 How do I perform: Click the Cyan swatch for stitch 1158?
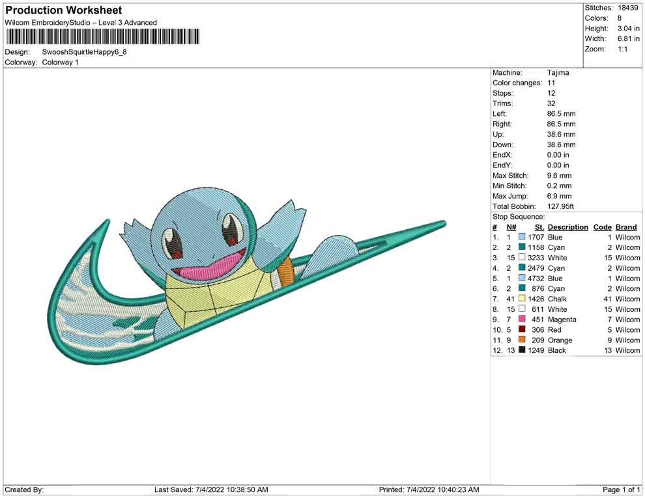coord(522,247)
